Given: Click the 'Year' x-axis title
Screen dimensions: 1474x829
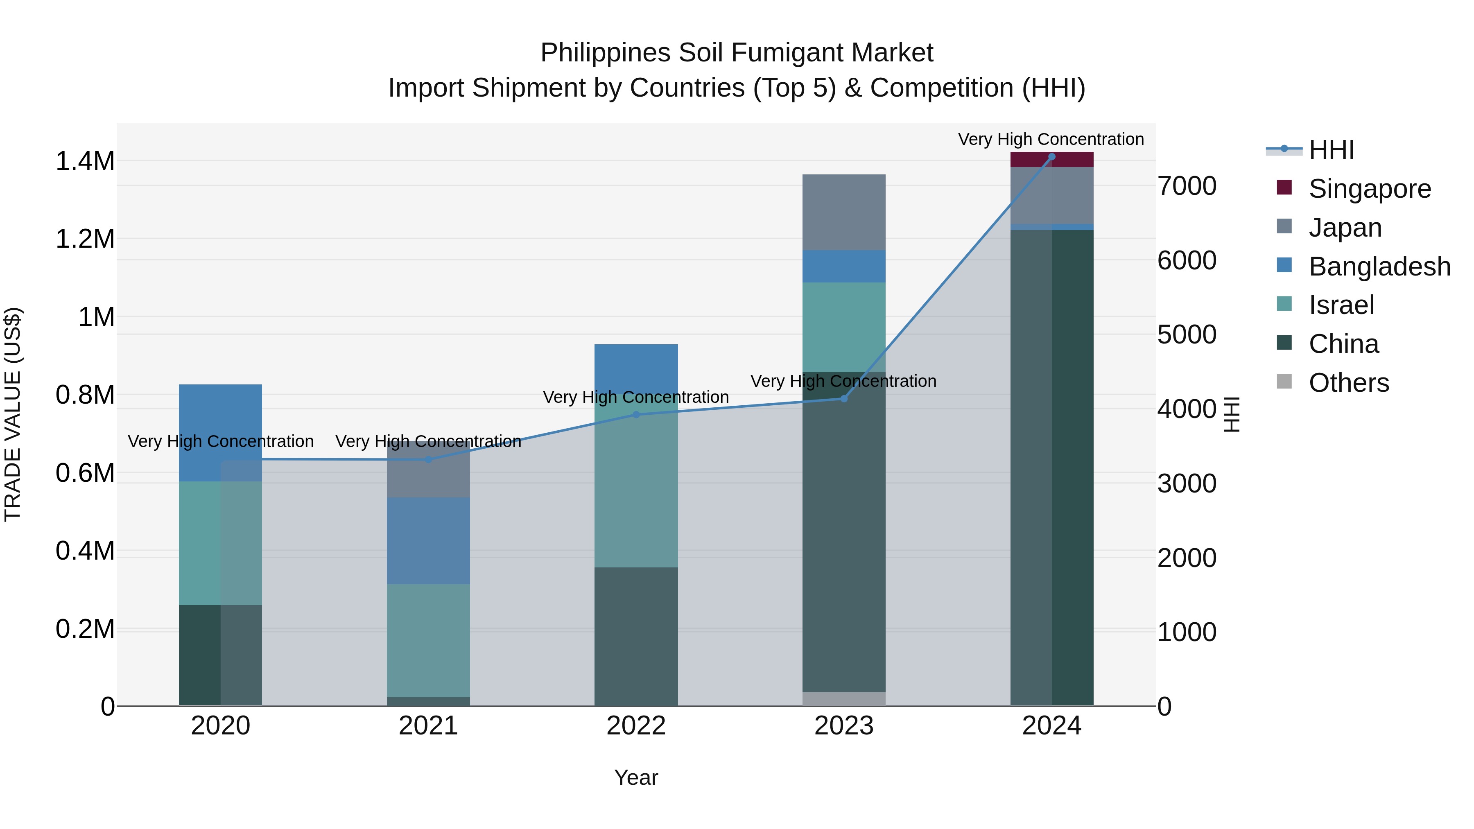Looking at the screenshot, I should coord(636,778).
